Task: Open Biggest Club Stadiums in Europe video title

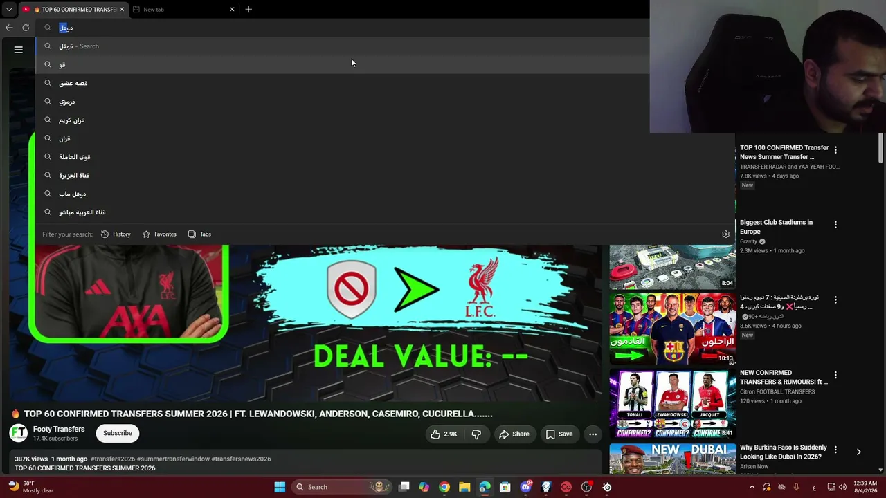Action: click(x=776, y=227)
